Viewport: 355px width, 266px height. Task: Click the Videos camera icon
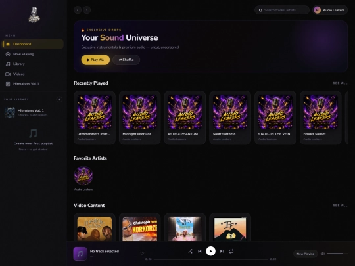coord(8,74)
